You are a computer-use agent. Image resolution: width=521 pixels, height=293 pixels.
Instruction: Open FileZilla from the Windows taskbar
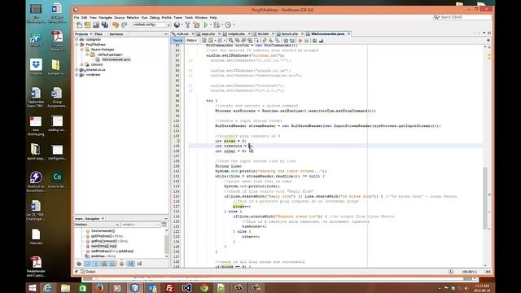pyautogui.click(x=169, y=287)
